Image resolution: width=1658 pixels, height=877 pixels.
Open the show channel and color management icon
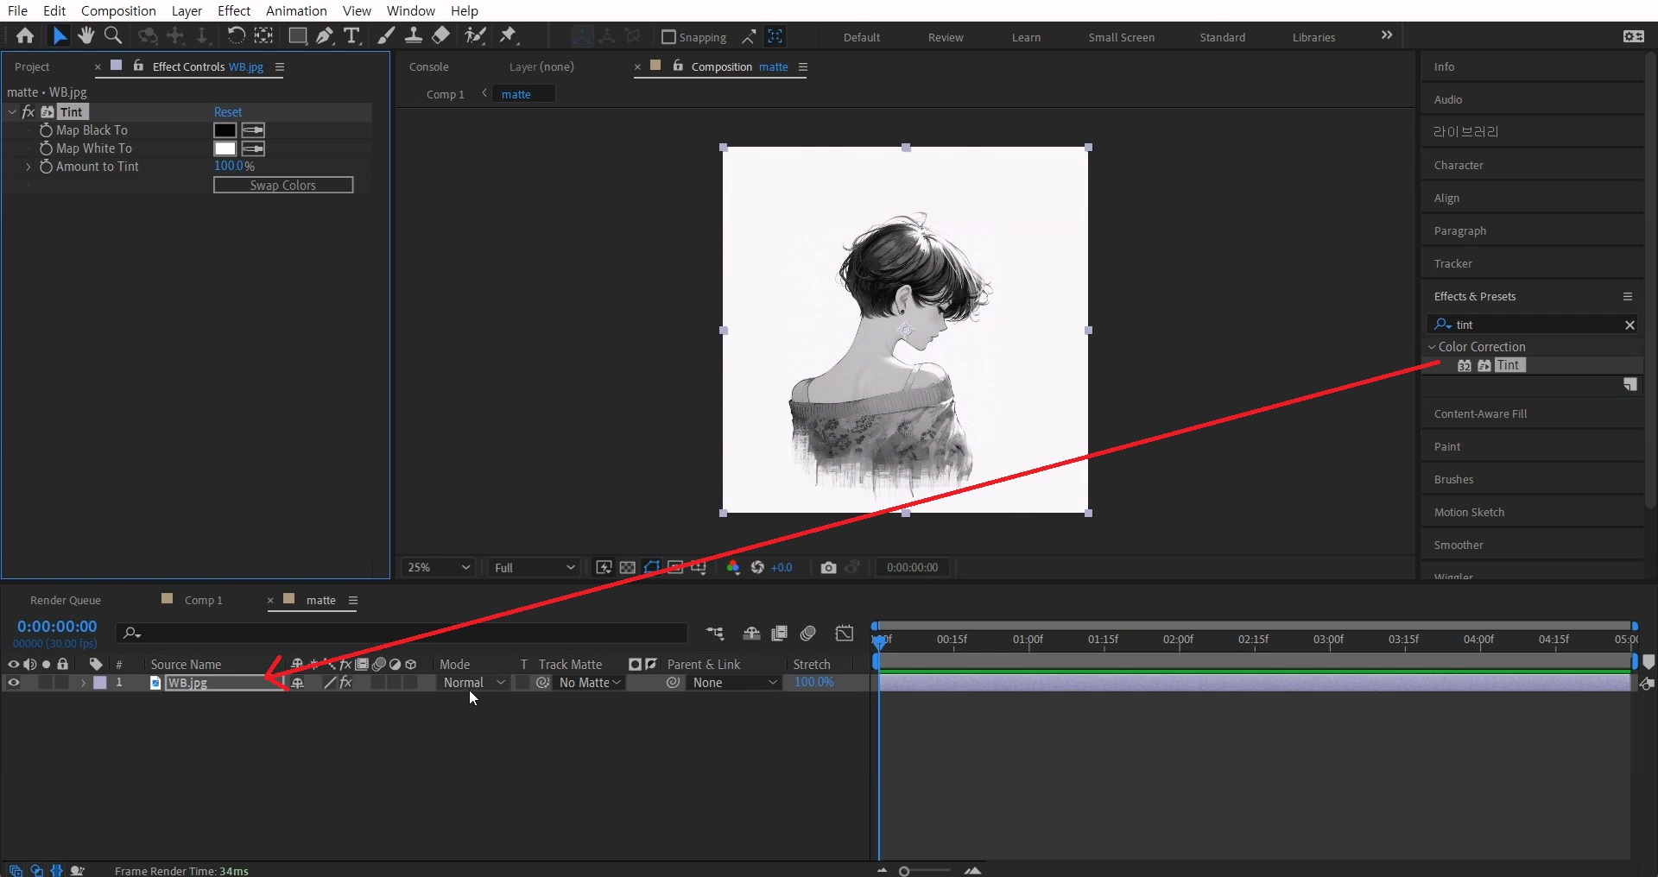[x=733, y=567]
